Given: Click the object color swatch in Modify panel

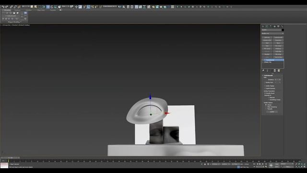Looking at the screenshot, I should 283,30.
